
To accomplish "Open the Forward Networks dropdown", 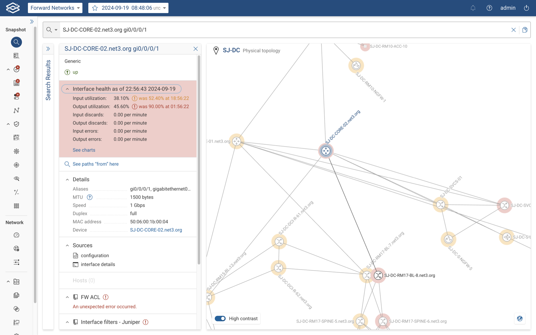I will click(x=55, y=8).
